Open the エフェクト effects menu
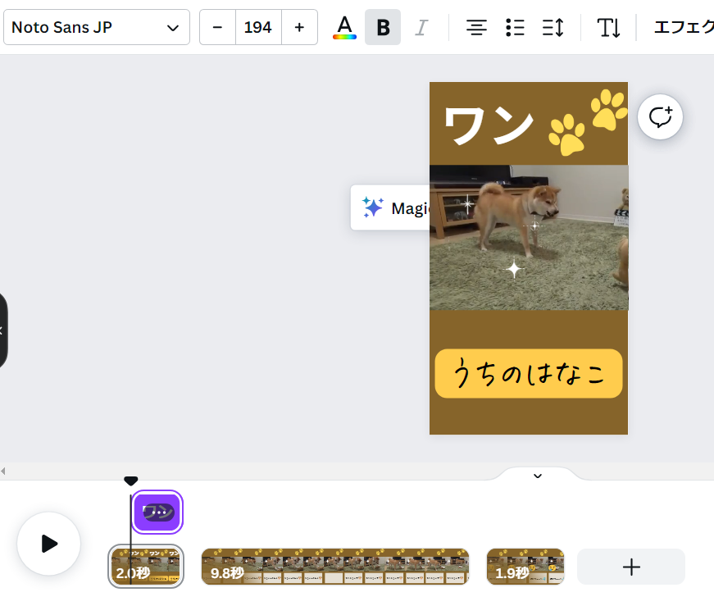Screen dimensions: 714x606 (x=683, y=27)
